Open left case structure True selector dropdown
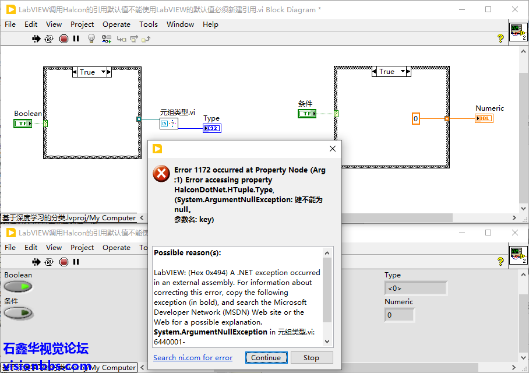The image size is (529, 373). tap(104, 72)
